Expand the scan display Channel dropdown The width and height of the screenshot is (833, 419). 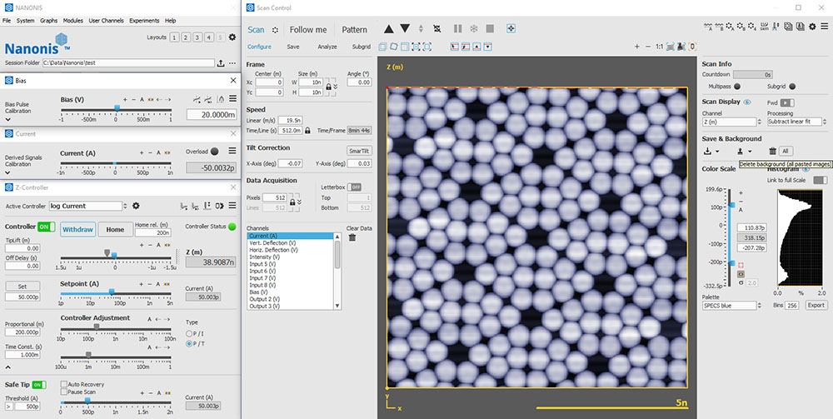coord(731,122)
